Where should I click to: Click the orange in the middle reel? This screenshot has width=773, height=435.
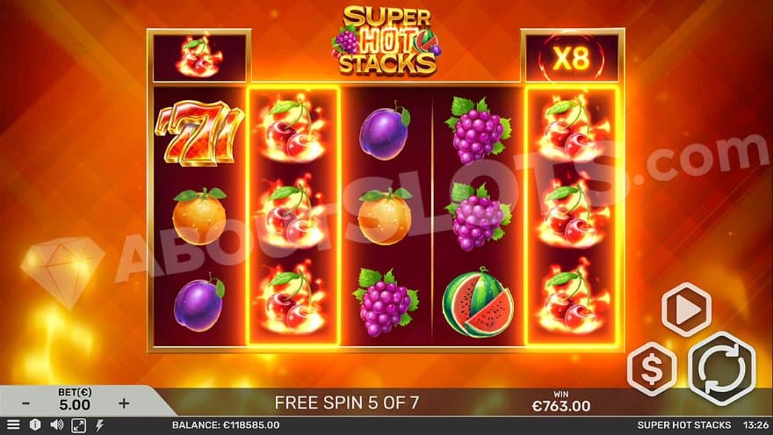point(385,216)
